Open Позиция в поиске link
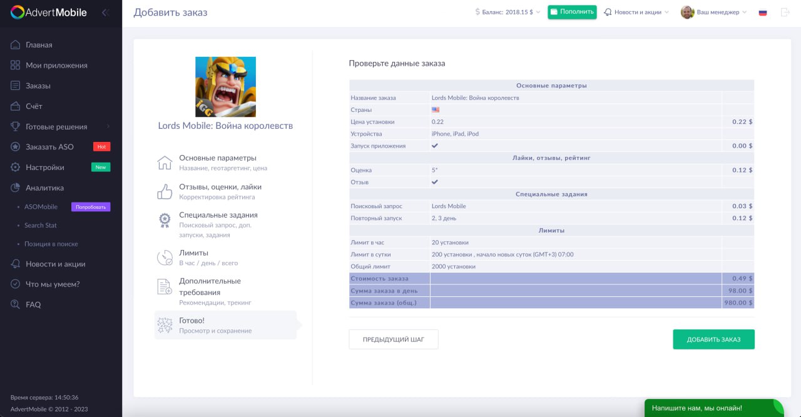 [x=51, y=244]
